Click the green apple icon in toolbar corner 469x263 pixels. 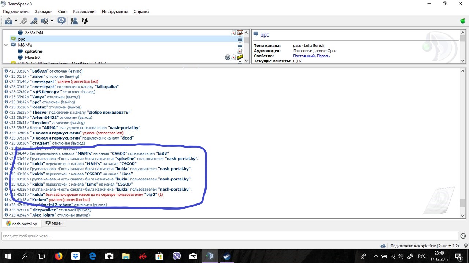pyautogui.click(x=463, y=21)
